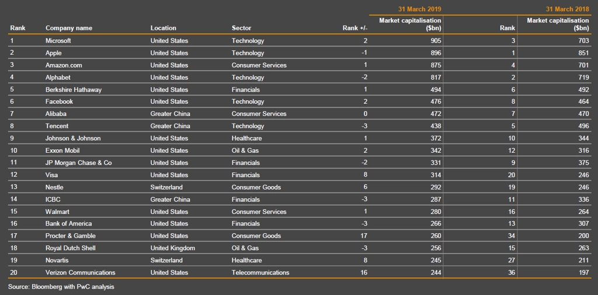This screenshot has width=598, height=295.
Task: Click the United Kingdom location cell
Action: tap(172, 248)
